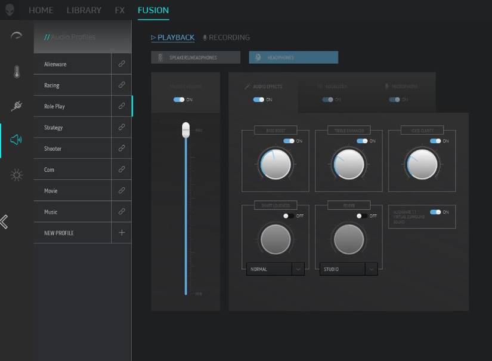Click the link icon for Alienware profile
This screenshot has width=492, height=361.
(122, 64)
